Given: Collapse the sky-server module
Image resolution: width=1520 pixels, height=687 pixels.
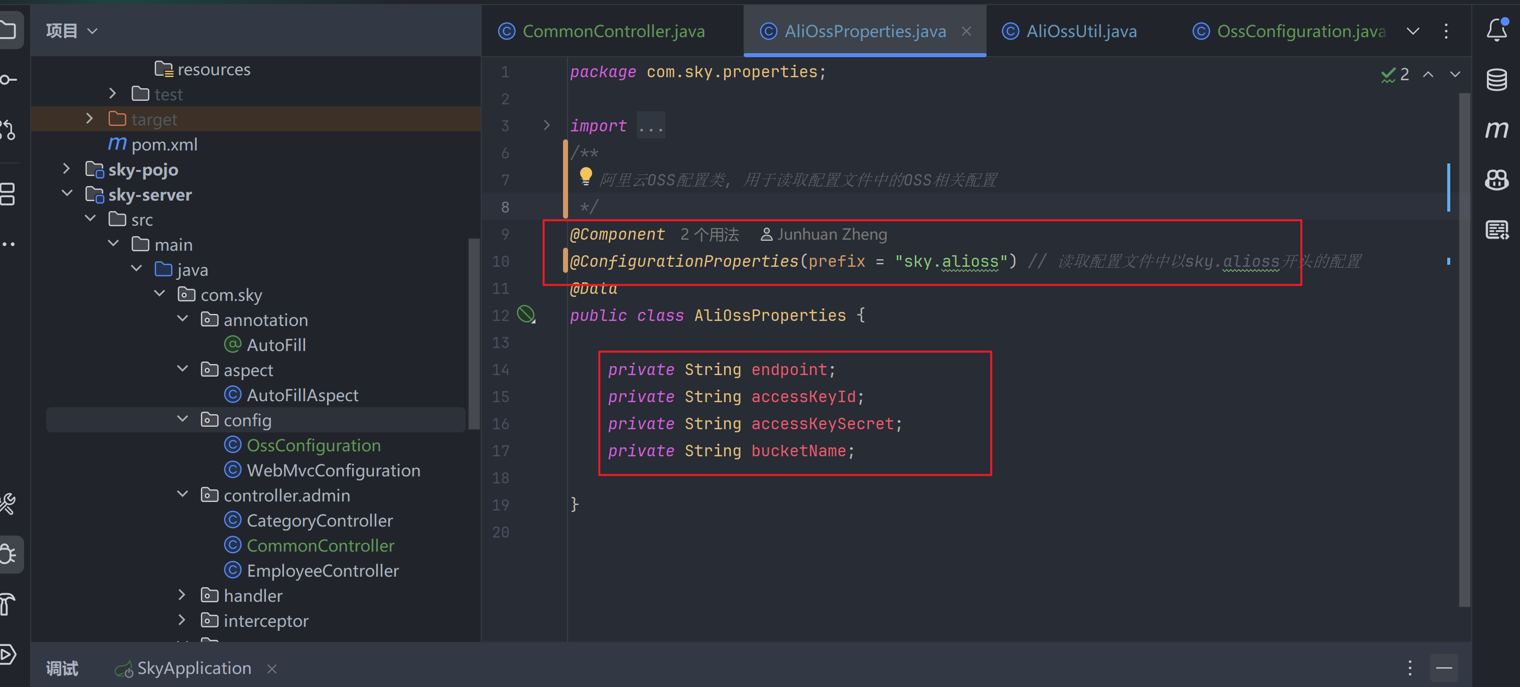Looking at the screenshot, I should coord(67,194).
